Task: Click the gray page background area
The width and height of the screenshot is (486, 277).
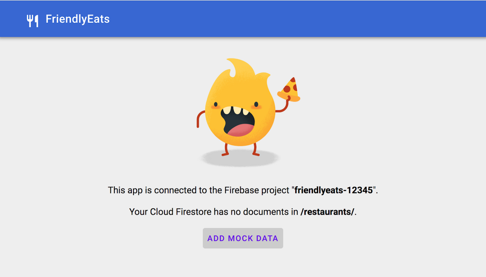Action: pyautogui.click(x=67, y=135)
